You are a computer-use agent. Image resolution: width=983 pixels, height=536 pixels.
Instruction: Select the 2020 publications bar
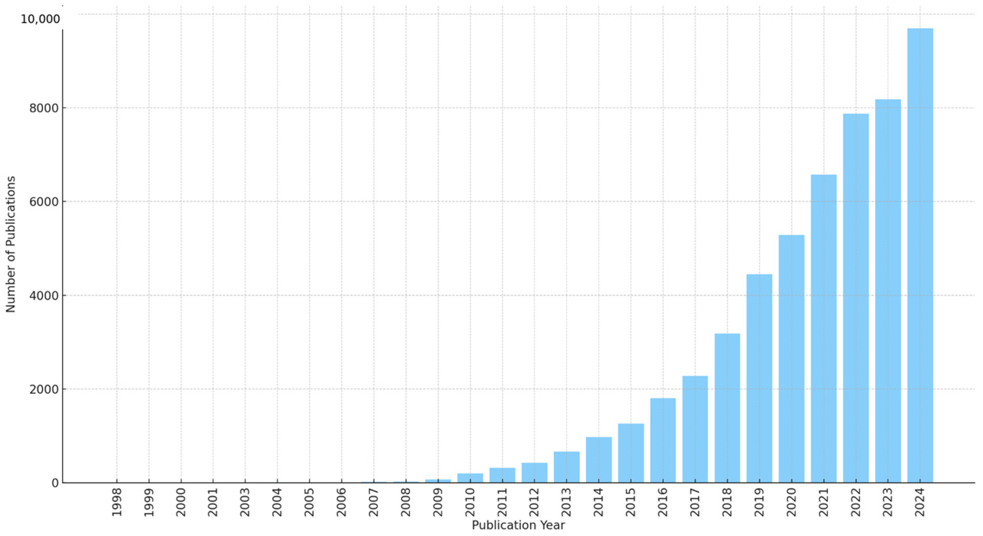(791, 359)
